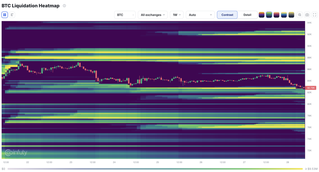Open the BTC coin selector dropdown
Viewport: 319px width, 172px height.
pyautogui.click(x=125, y=15)
